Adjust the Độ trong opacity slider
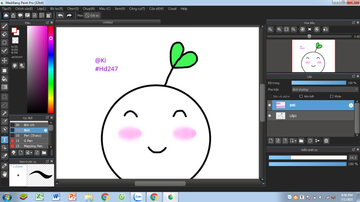 click(x=319, y=83)
